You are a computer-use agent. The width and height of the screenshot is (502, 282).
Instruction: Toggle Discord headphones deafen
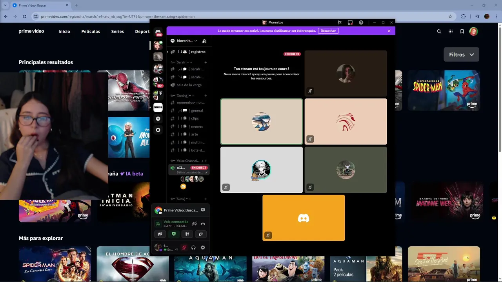pyautogui.click(x=193, y=248)
